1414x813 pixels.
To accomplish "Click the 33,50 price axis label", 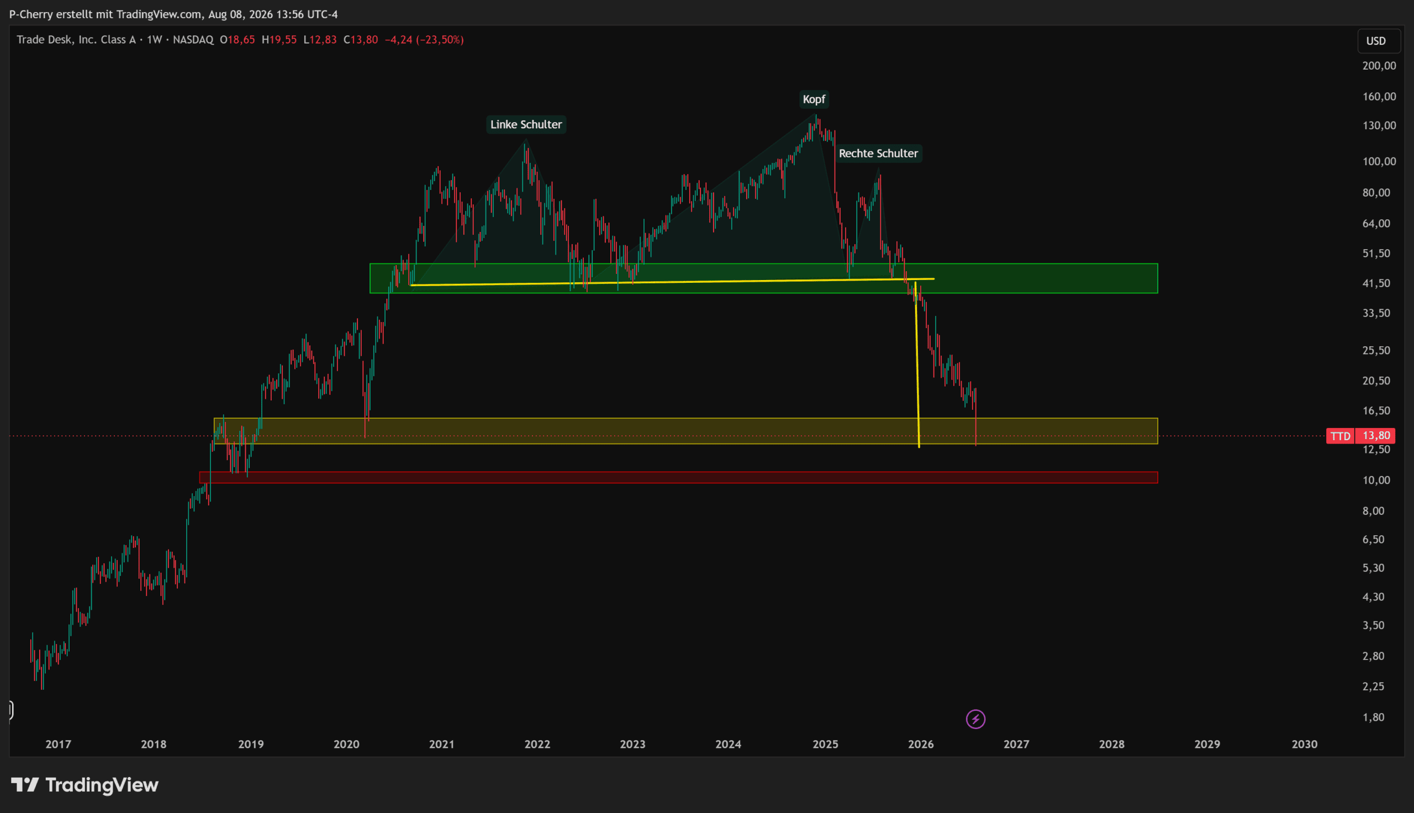I will 1376,313.
